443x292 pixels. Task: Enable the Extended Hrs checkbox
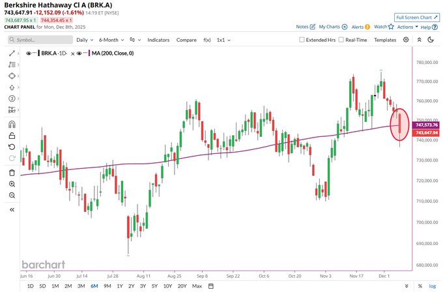click(302, 40)
